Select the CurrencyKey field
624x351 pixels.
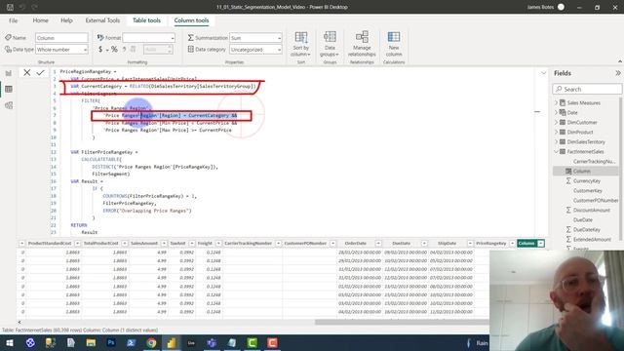pyautogui.click(x=587, y=180)
